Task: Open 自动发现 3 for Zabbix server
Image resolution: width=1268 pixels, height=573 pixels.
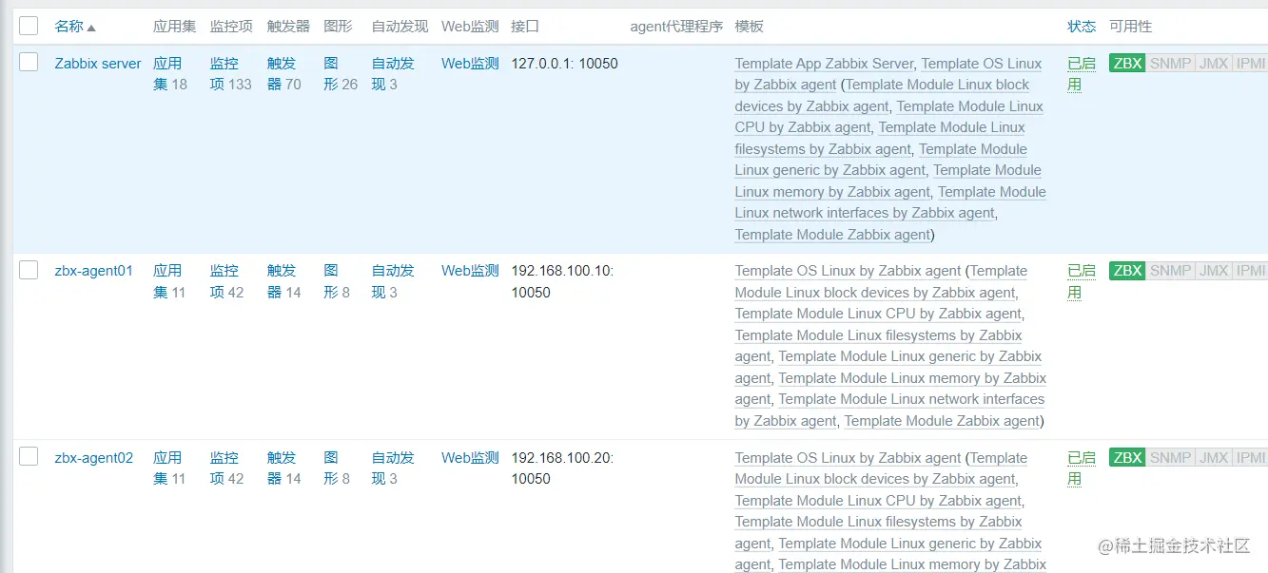Action: point(393,74)
